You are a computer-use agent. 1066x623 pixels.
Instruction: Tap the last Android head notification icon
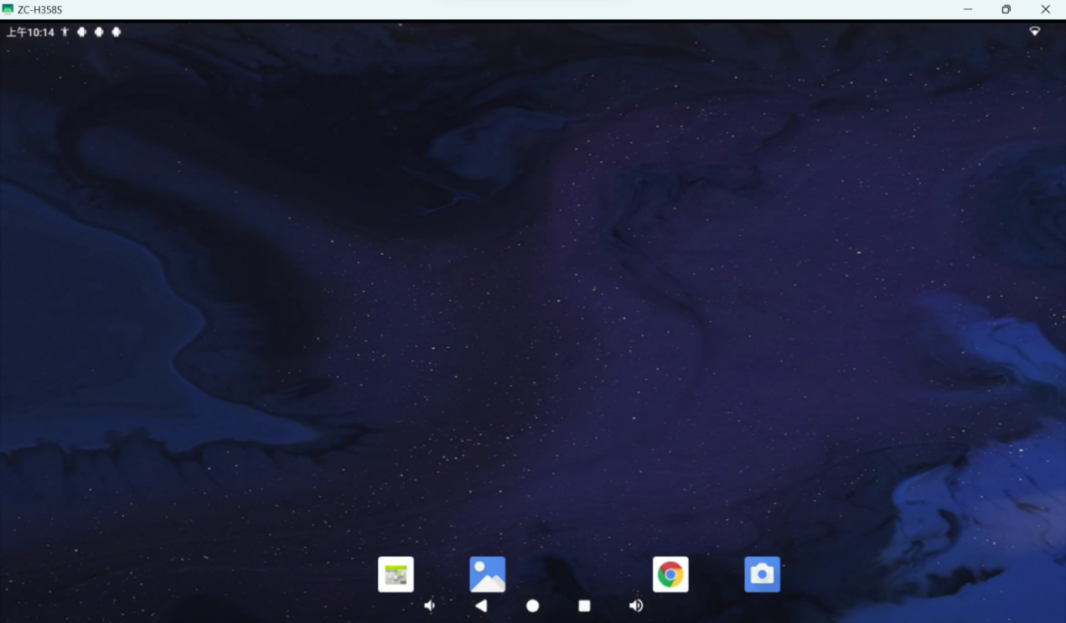click(116, 32)
